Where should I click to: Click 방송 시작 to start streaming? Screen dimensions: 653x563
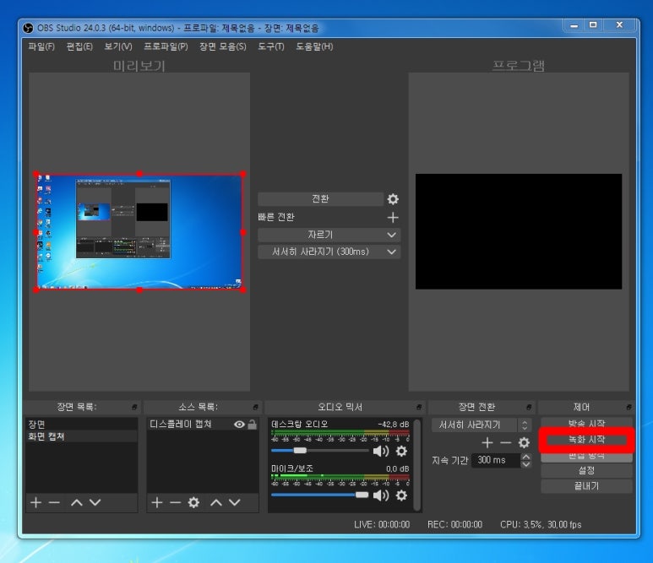(x=586, y=423)
